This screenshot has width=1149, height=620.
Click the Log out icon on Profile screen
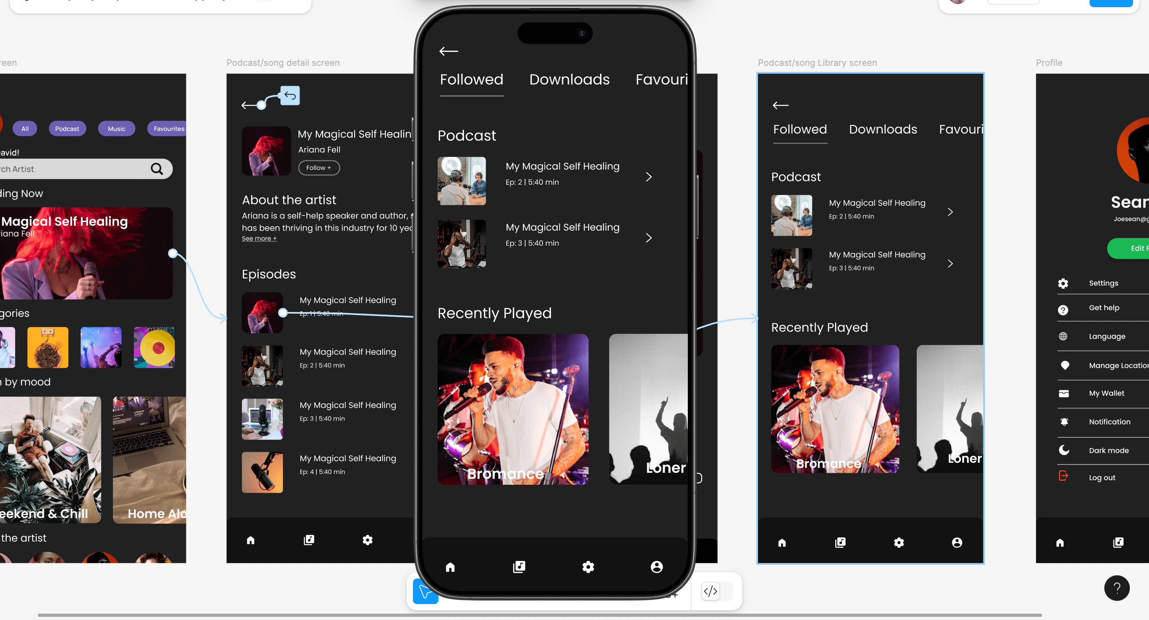[x=1063, y=476]
